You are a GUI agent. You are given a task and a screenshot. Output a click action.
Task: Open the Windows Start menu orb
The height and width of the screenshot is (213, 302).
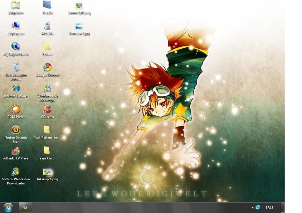coord(8,207)
